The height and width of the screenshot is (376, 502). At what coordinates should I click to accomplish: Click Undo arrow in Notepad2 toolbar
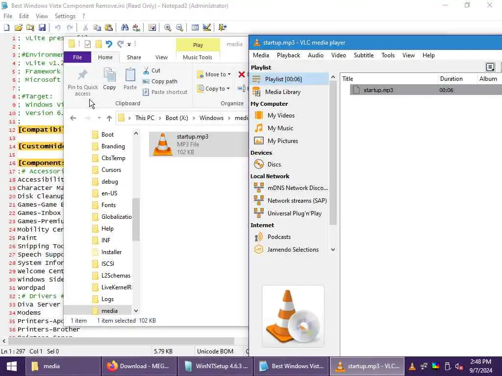[58, 27]
